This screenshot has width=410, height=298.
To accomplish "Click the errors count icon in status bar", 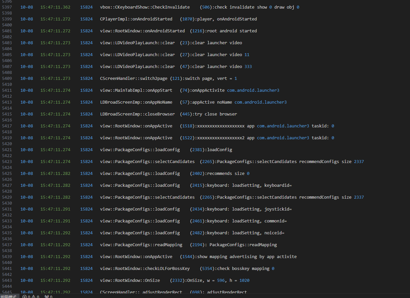I will click(x=25, y=297).
